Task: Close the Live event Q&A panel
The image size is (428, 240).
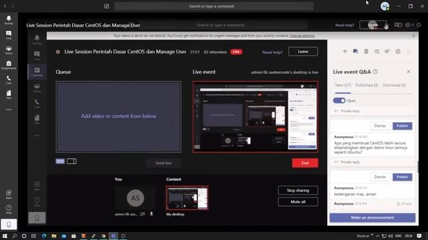Action: point(409,71)
